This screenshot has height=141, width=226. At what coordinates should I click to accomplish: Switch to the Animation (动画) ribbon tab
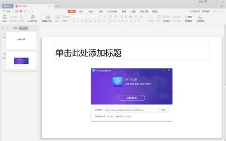tap(100, 11)
